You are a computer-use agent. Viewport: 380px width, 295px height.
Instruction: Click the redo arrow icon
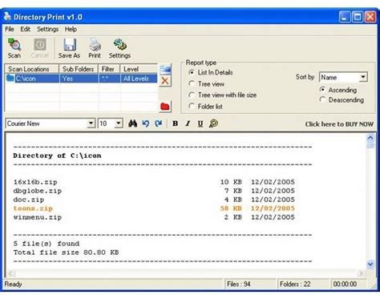click(x=159, y=123)
